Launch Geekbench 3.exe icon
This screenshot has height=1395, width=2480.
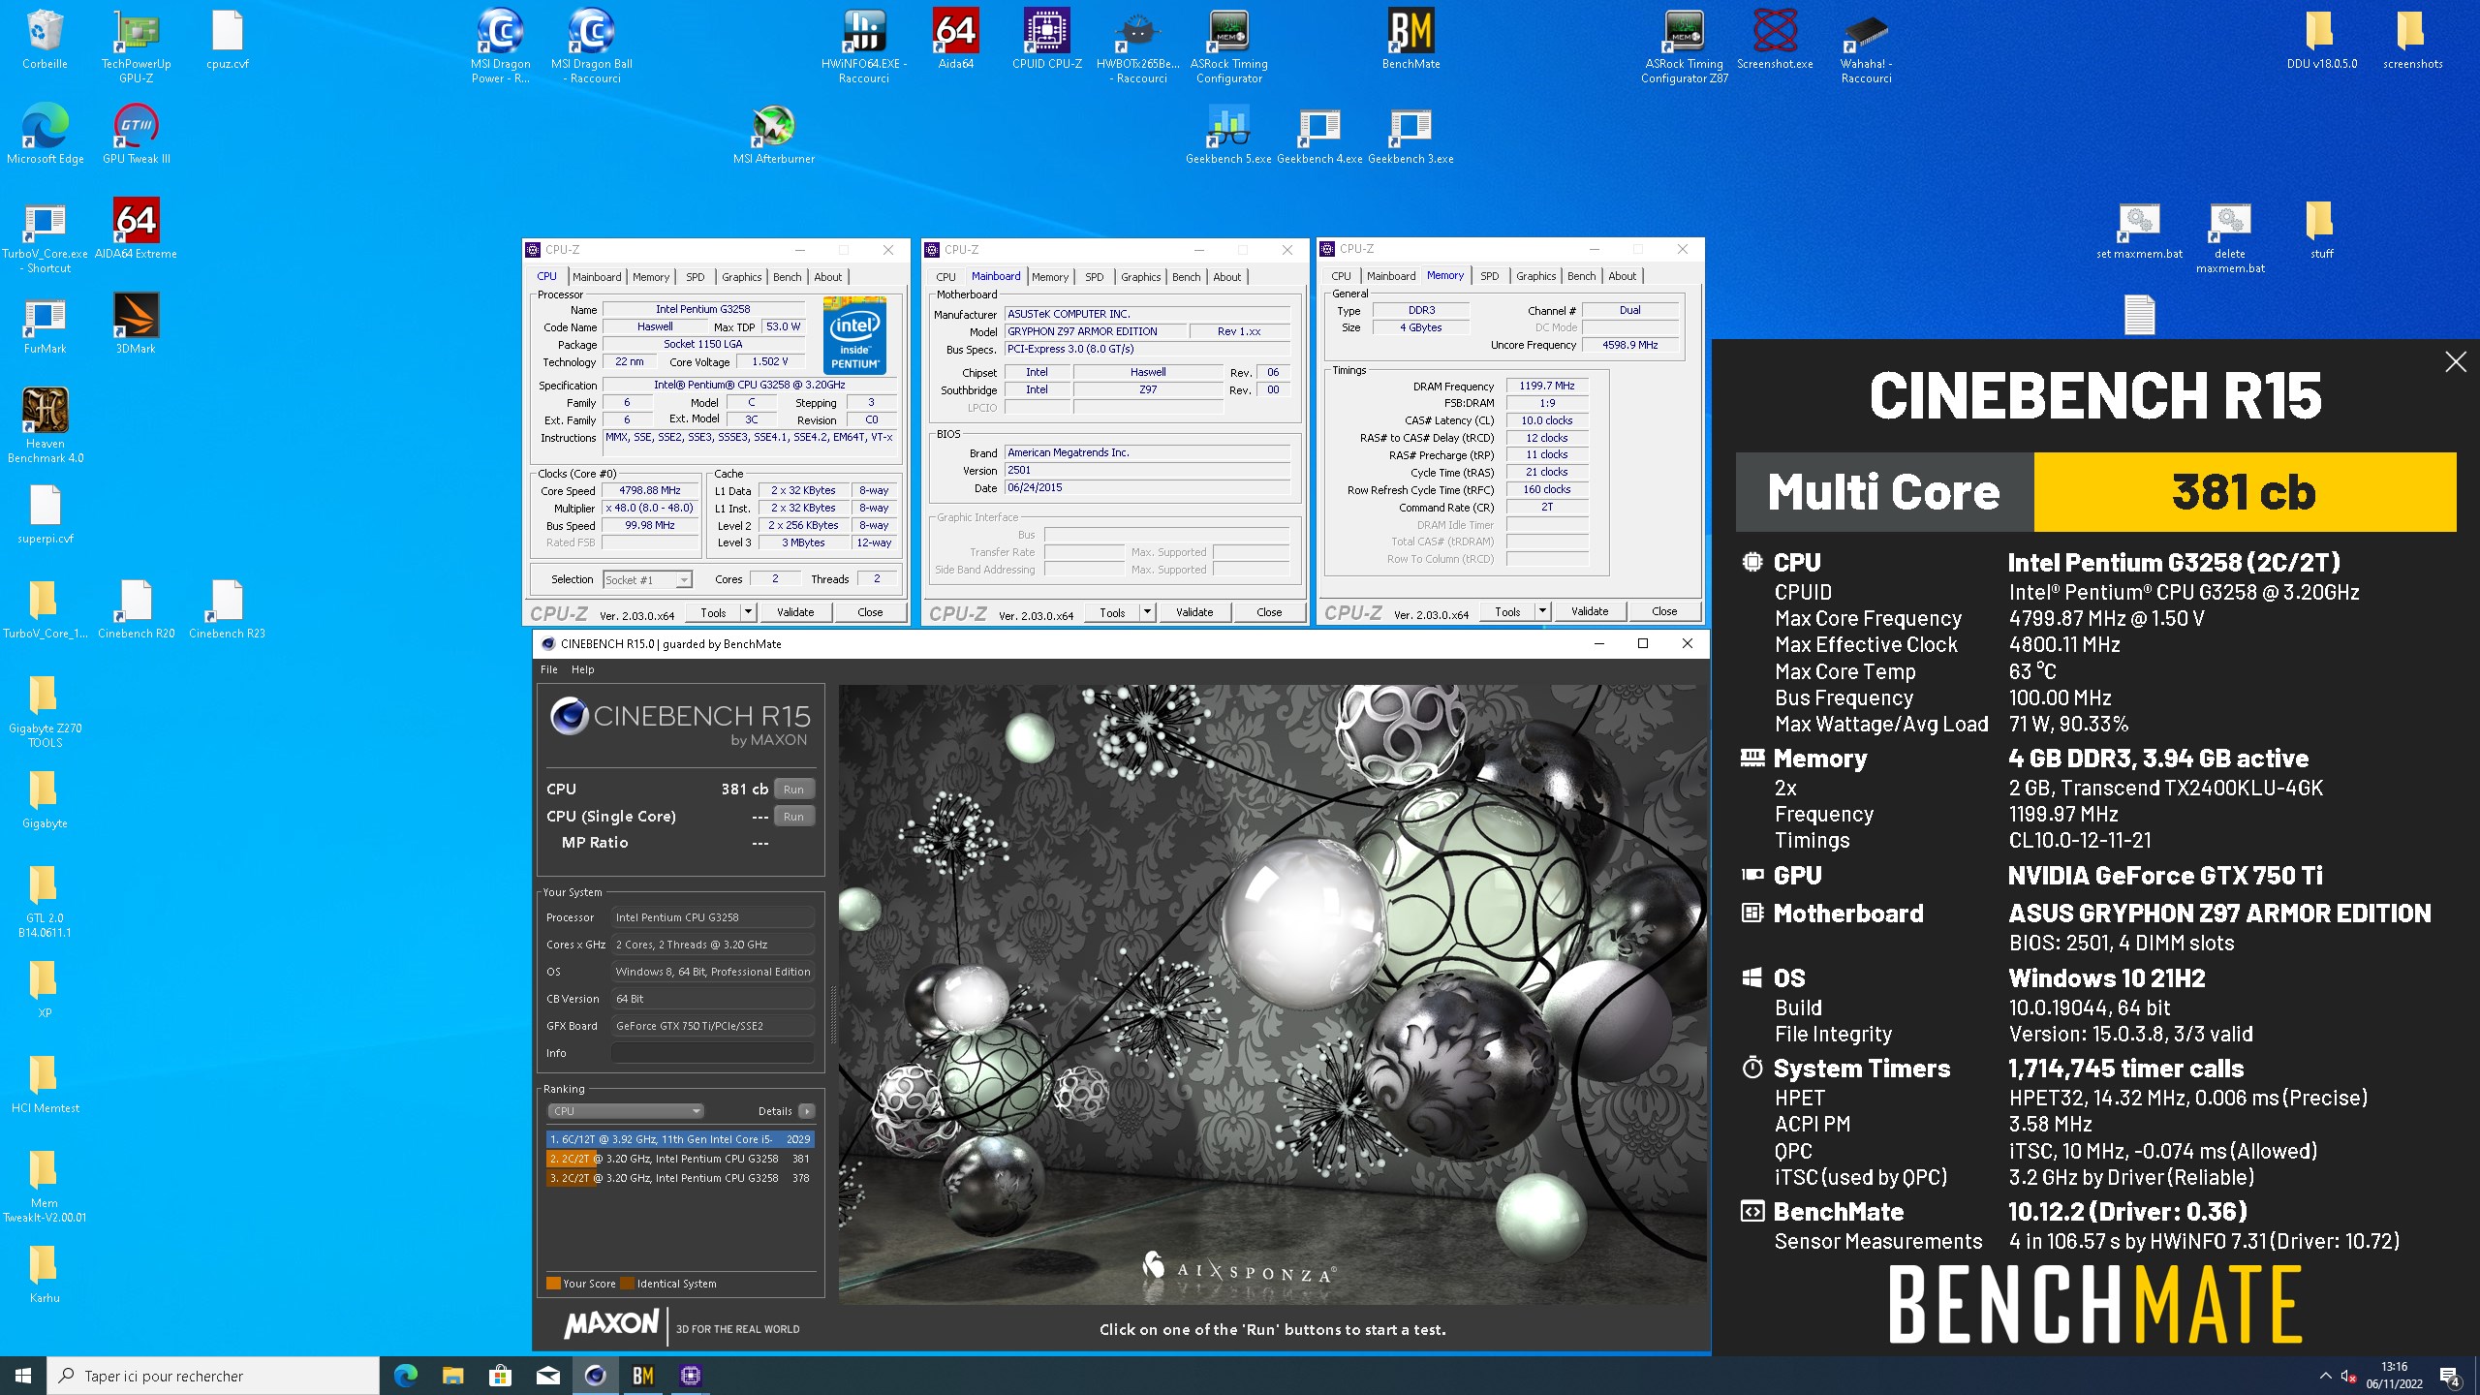tap(1410, 135)
